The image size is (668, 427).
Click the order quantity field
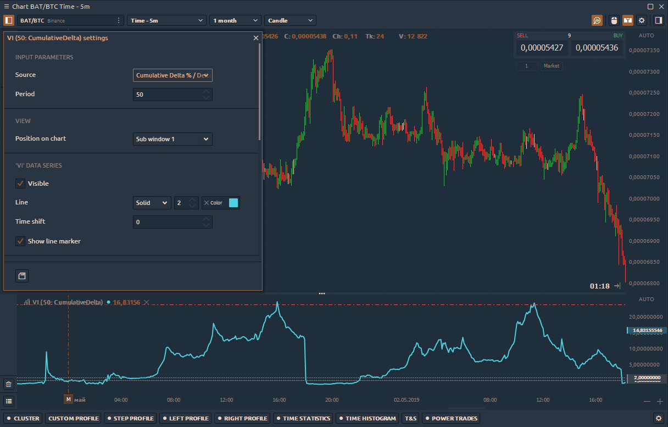527,66
